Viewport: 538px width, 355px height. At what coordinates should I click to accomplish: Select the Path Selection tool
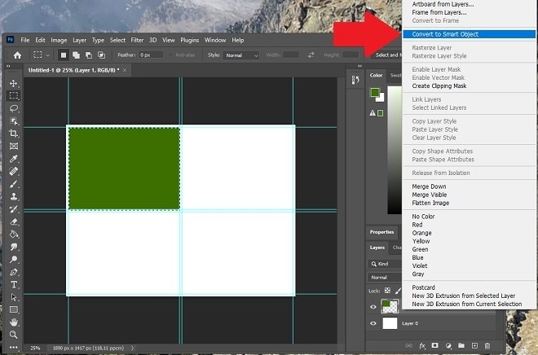point(14,297)
